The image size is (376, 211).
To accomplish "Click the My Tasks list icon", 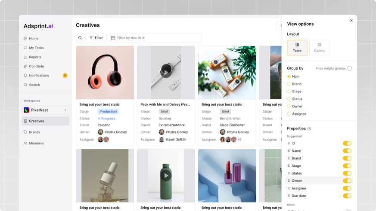I will tap(25, 48).
